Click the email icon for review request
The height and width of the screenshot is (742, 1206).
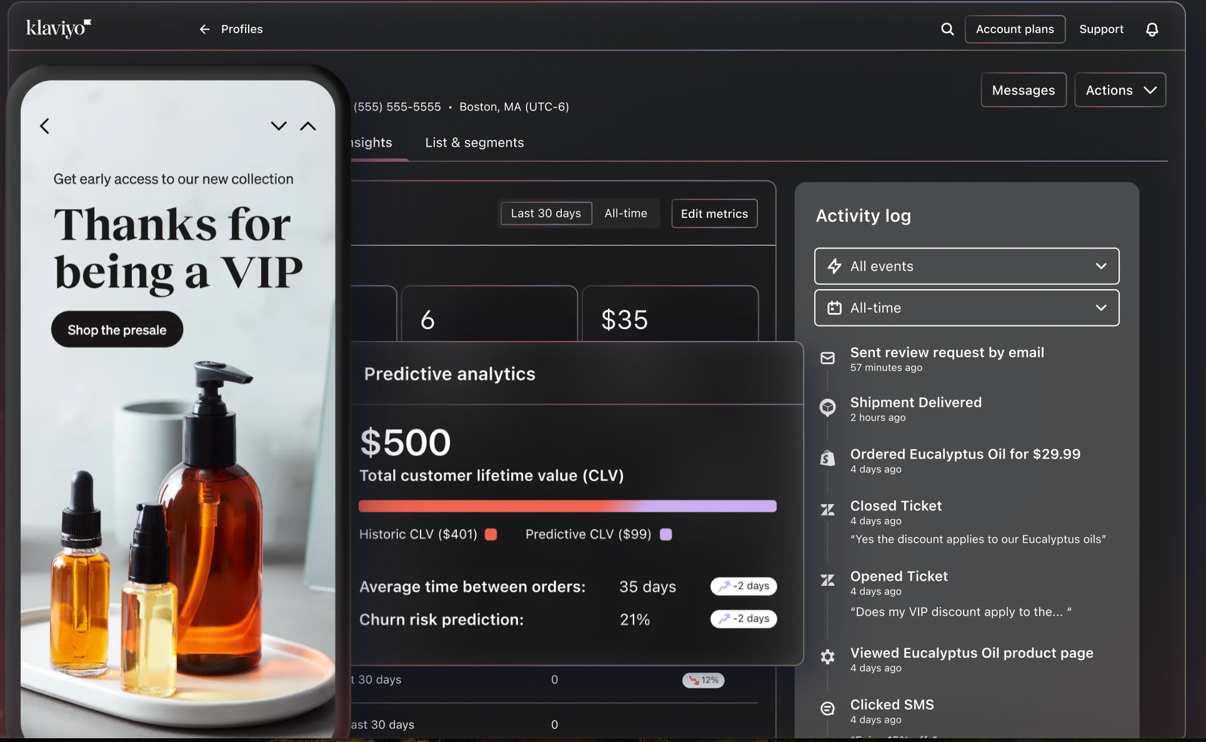[x=827, y=358]
